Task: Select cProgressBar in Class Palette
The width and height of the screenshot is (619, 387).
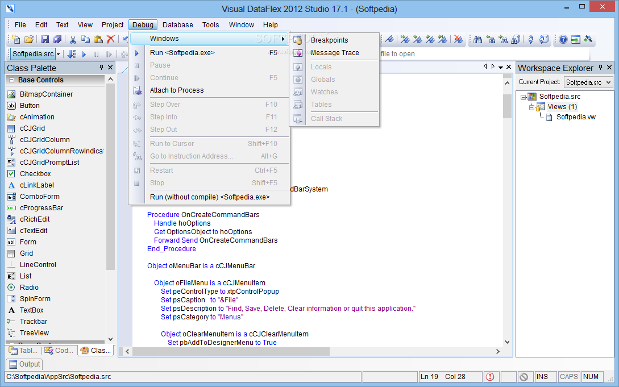Action: (x=41, y=208)
